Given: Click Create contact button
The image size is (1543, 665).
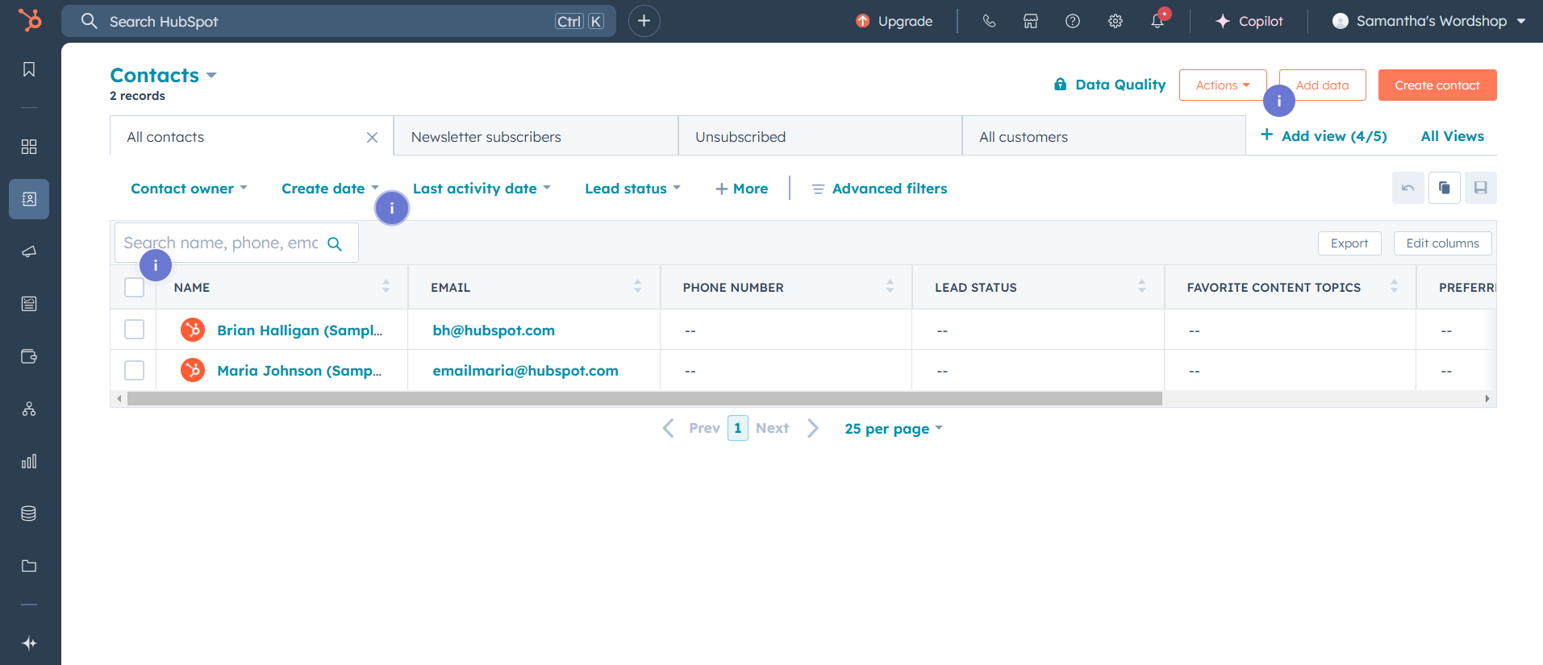Looking at the screenshot, I should (x=1437, y=85).
